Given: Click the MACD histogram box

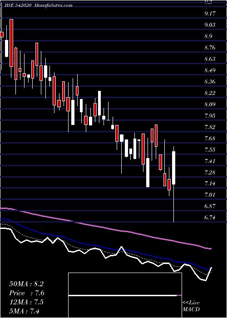Looking at the screenshot, I should coord(125,295).
